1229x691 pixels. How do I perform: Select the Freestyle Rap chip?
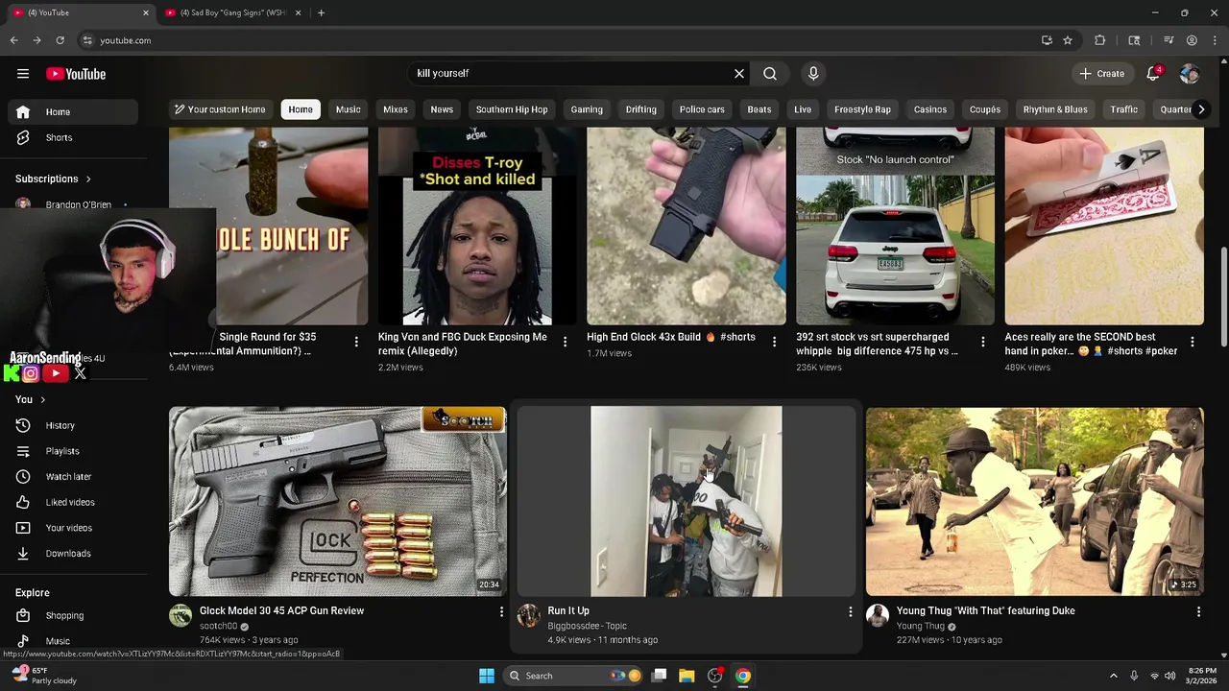862,109
